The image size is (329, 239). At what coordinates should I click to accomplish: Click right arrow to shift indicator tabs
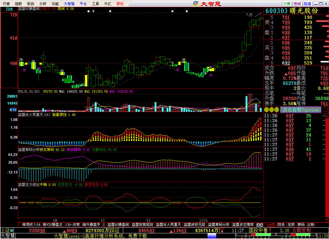[x=261, y=225]
